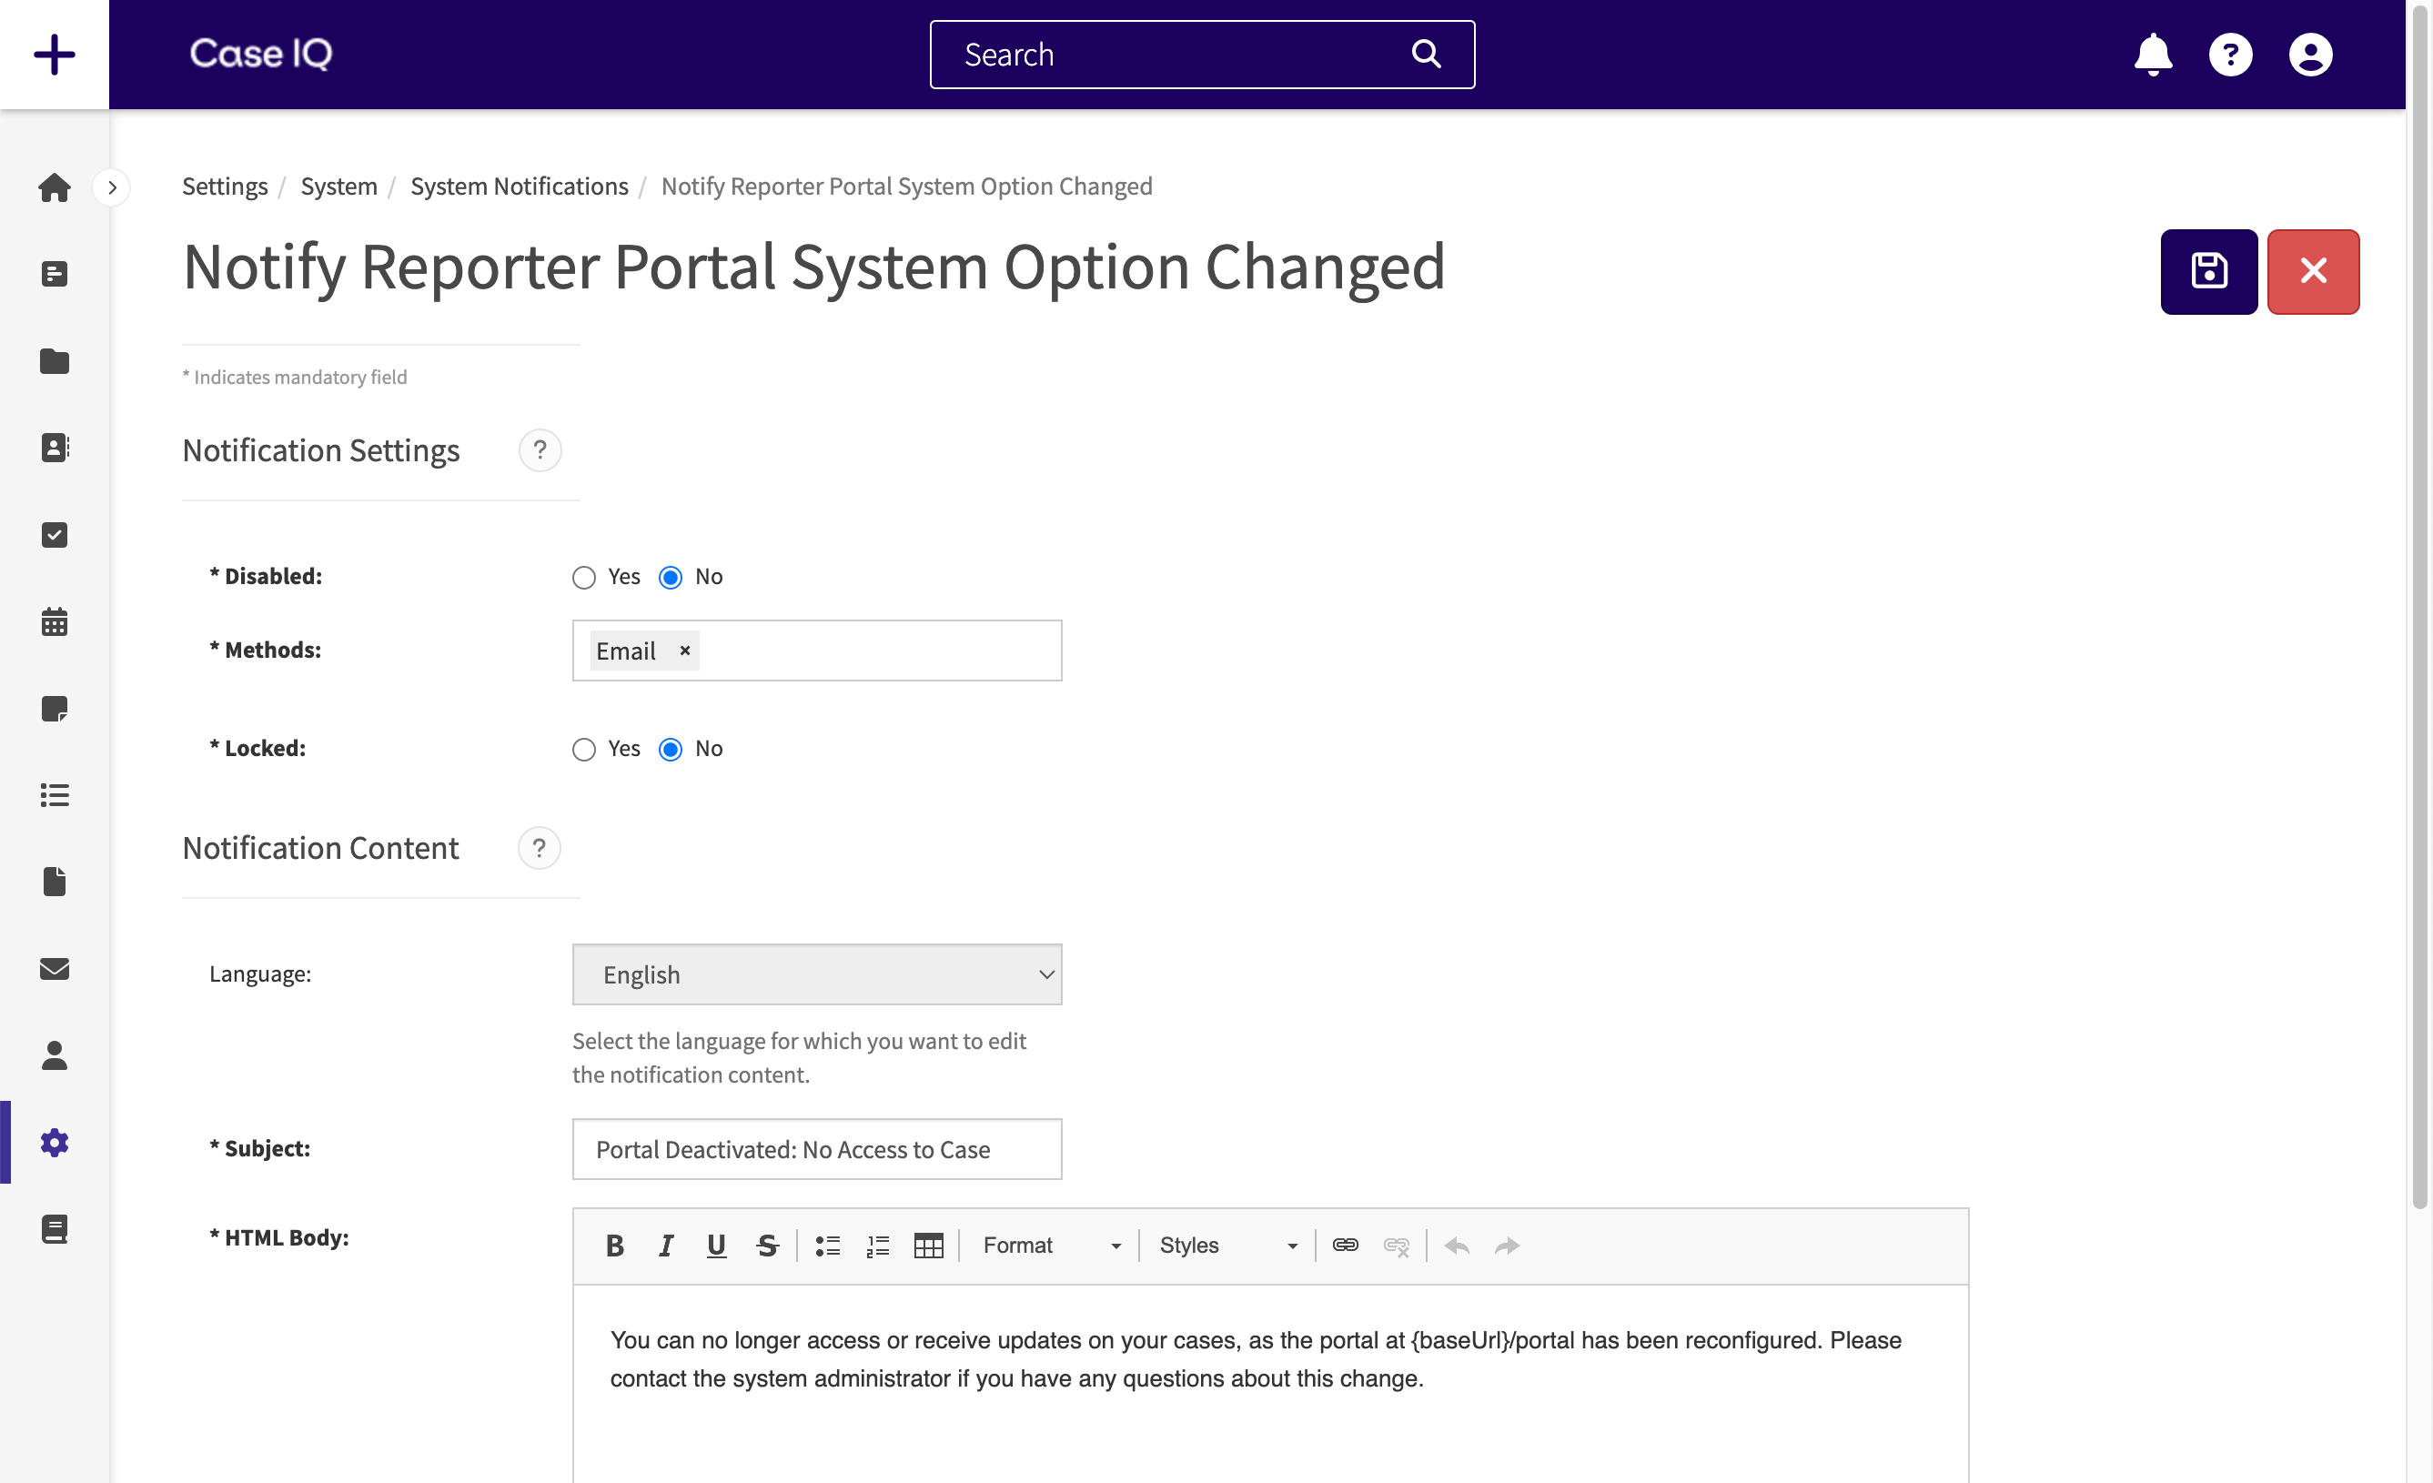Screen dimensions: 2433x1483
Task: Click the unlink icon in the editor
Action: tap(1397, 1246)
